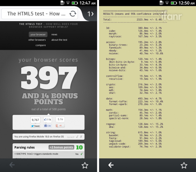196x172 pixels.
Task: Click the 'regexp:' results row
Action: [x=135, y=124]
